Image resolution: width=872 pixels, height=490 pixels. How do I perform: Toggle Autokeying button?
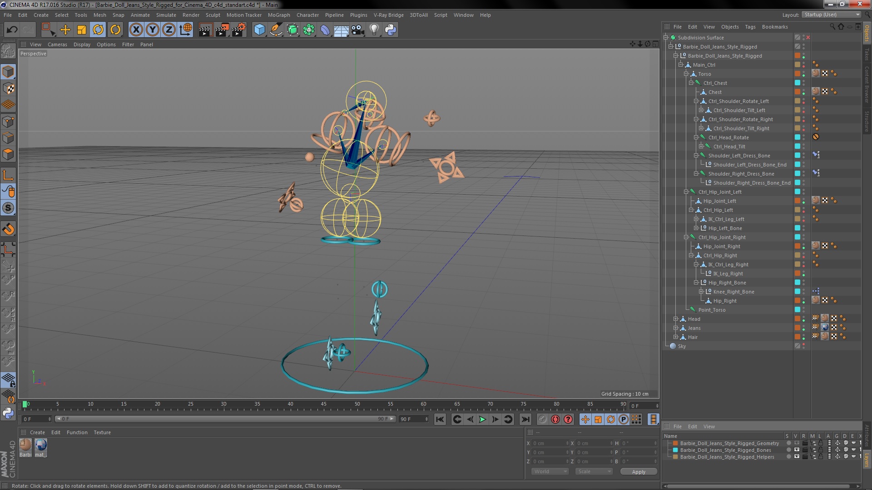click(555, 419)
